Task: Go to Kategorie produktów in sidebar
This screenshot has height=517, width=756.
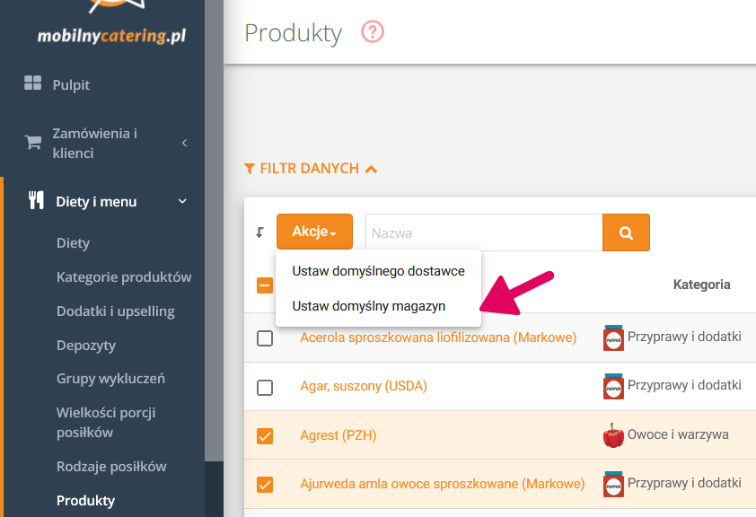Action: (x=124, y=276)
